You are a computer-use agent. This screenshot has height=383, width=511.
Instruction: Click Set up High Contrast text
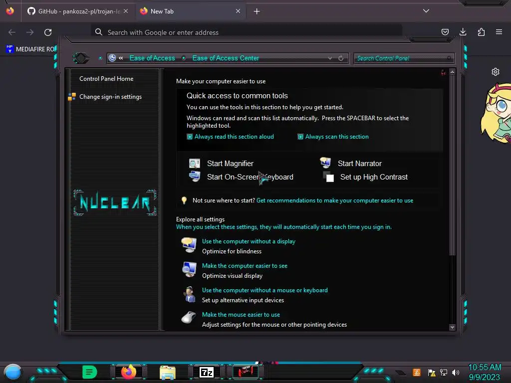[374, 177]
